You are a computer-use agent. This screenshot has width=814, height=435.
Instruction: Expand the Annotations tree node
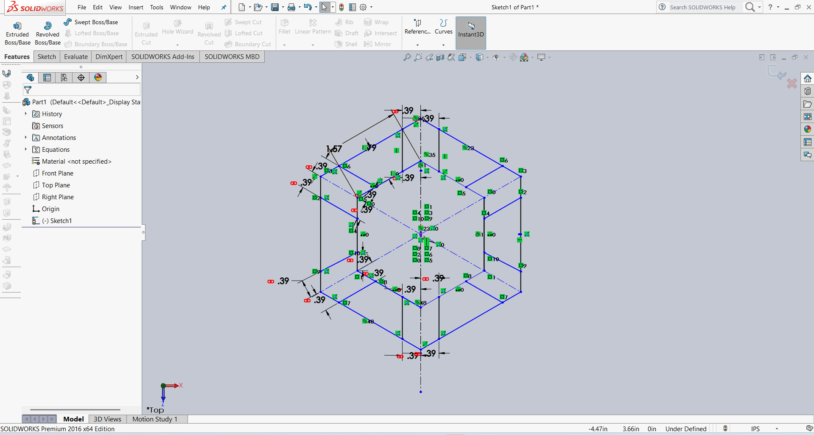coord(26,137)
